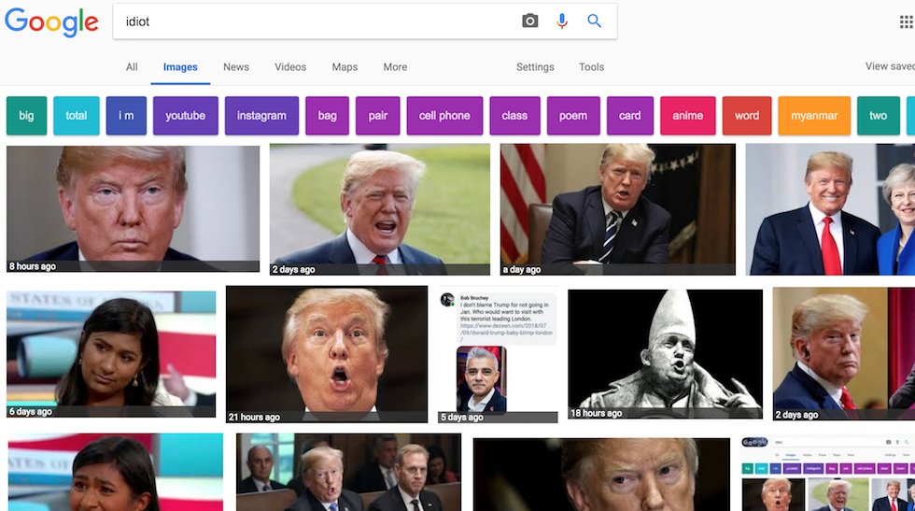The image size is (915, 511).
Task: Select the "i m" suggestion chip
Action: (126, 116)
